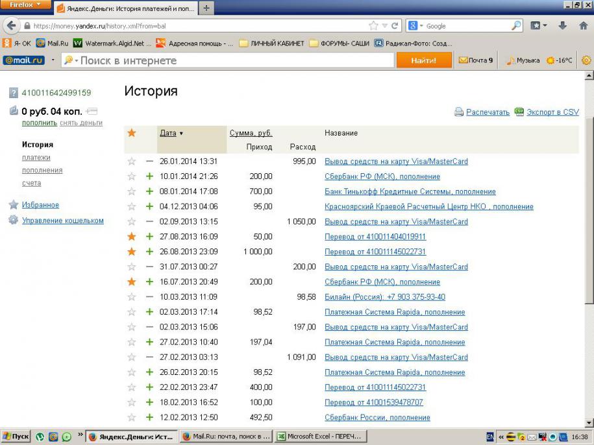Switch to Microsoft Excel in taskbar
Viewport: 594px width, 445px height.
(x=321, y=437)
